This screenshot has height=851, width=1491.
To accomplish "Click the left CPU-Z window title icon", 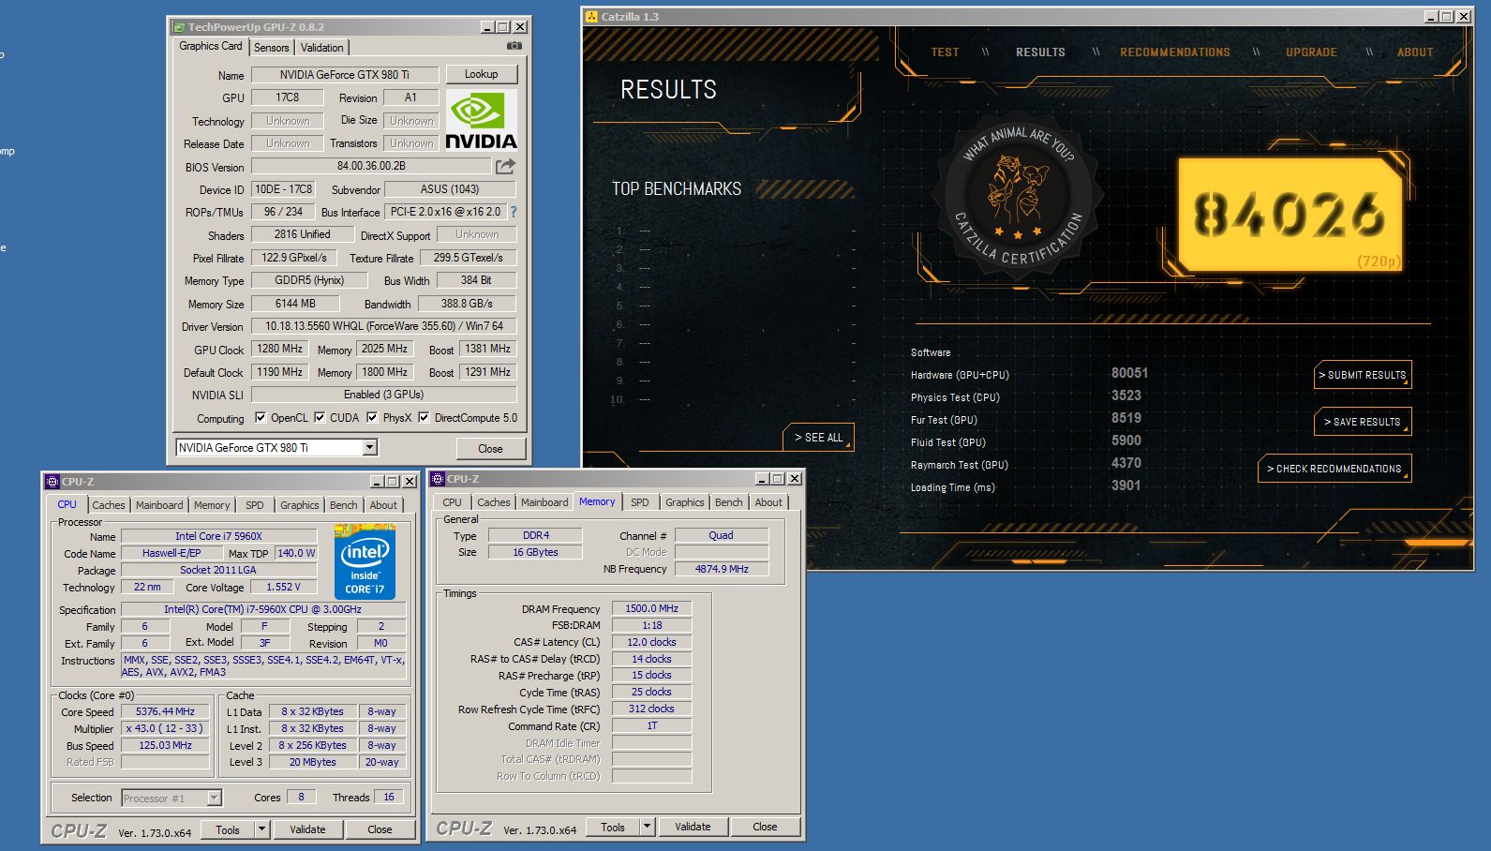I will pyautogui.click(x=52, y=482).
